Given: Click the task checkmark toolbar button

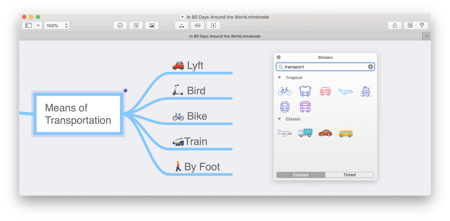Looking at the screenshot, I should point(120,26).
